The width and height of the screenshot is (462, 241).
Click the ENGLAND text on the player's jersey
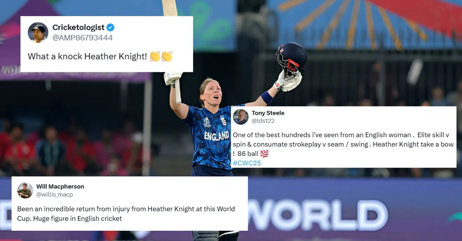(x=217, y=136)
